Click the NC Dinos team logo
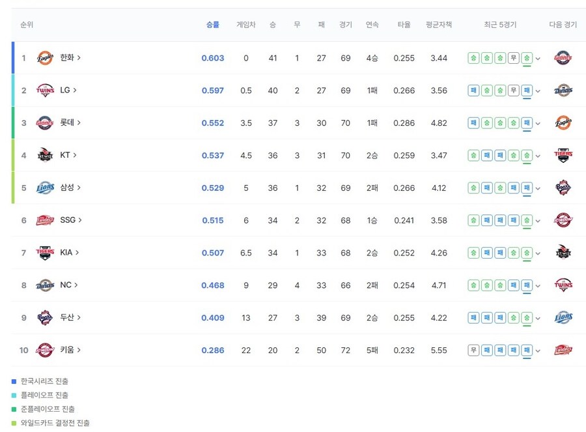This screenshot has height=432, width=586. click(45, 285)
